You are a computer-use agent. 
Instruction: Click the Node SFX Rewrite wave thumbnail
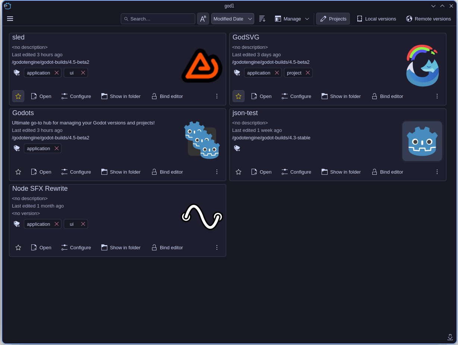pos(202,217)
